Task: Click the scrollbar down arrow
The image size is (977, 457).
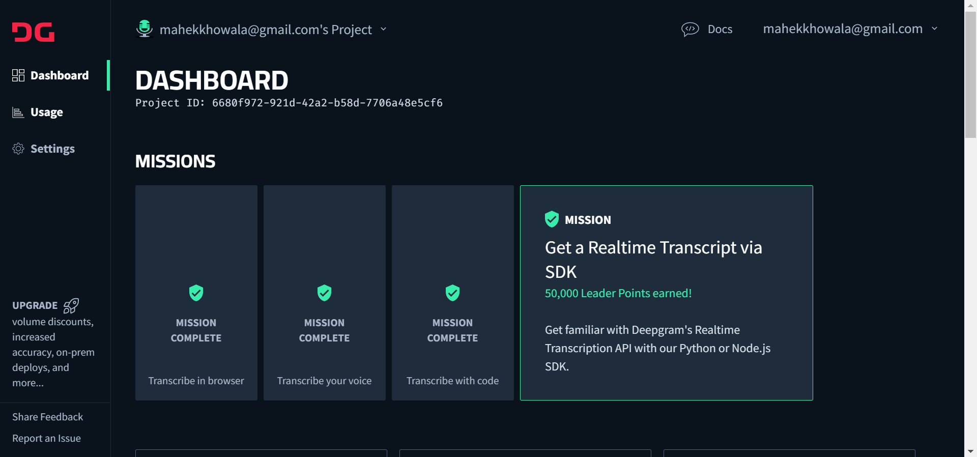Action: tap(971, 451)
